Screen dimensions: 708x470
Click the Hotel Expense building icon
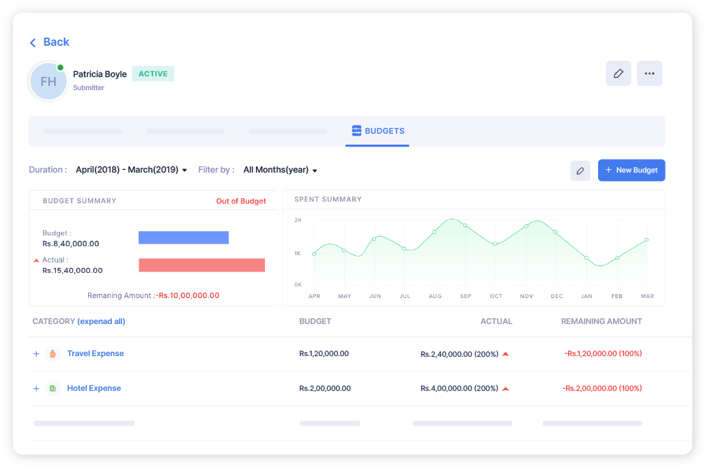tap(53, 387)
